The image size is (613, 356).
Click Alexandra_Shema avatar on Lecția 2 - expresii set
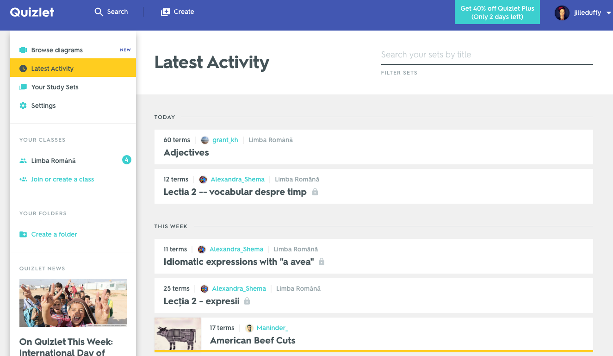click(204, 289)
